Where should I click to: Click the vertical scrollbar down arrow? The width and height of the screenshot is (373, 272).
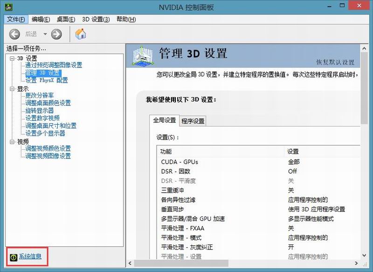click(x=364, y=255)
